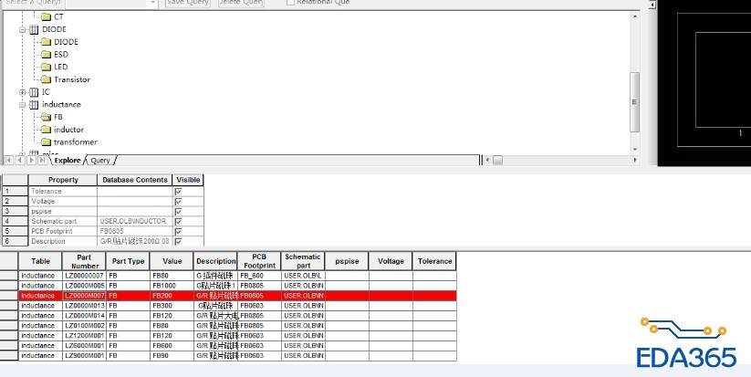The image size is (751, 377).
Task: Open the FB folder icon
Action: point(46,117)
